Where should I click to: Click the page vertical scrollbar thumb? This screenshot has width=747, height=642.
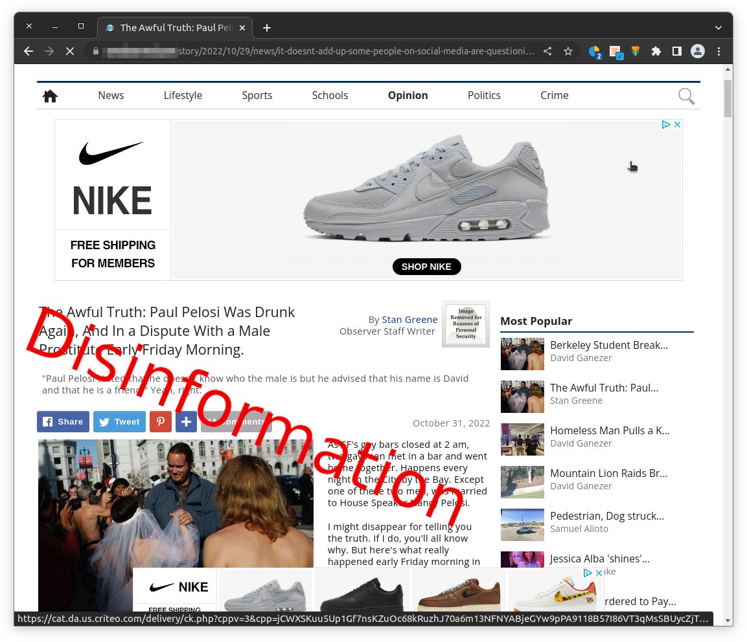(728, 98)
